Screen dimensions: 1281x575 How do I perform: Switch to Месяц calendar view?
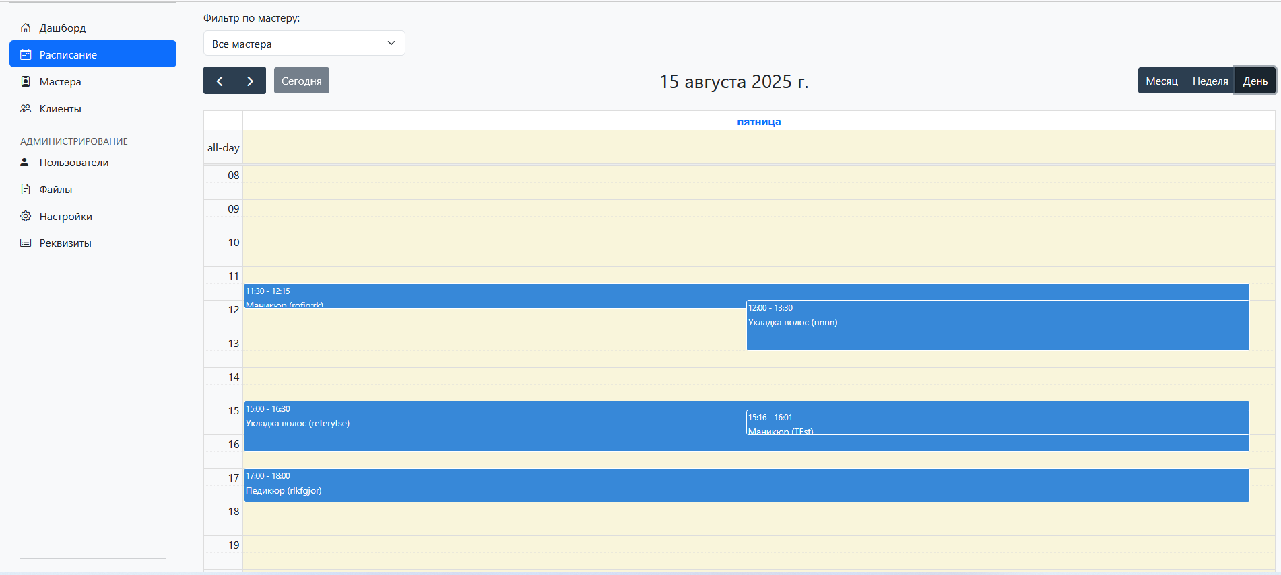[x=1161, y=81]
